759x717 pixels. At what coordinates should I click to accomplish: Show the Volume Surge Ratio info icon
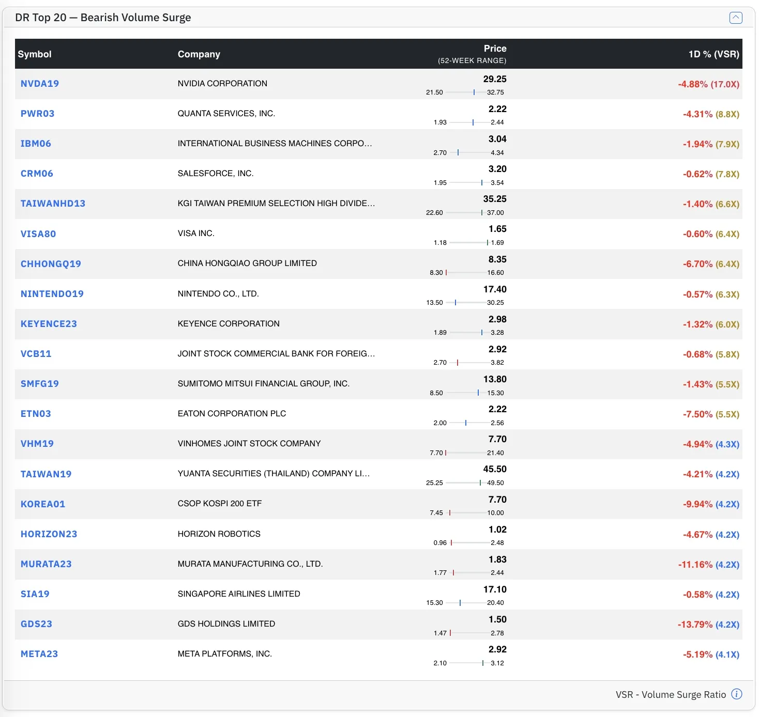tap(737, 694)
